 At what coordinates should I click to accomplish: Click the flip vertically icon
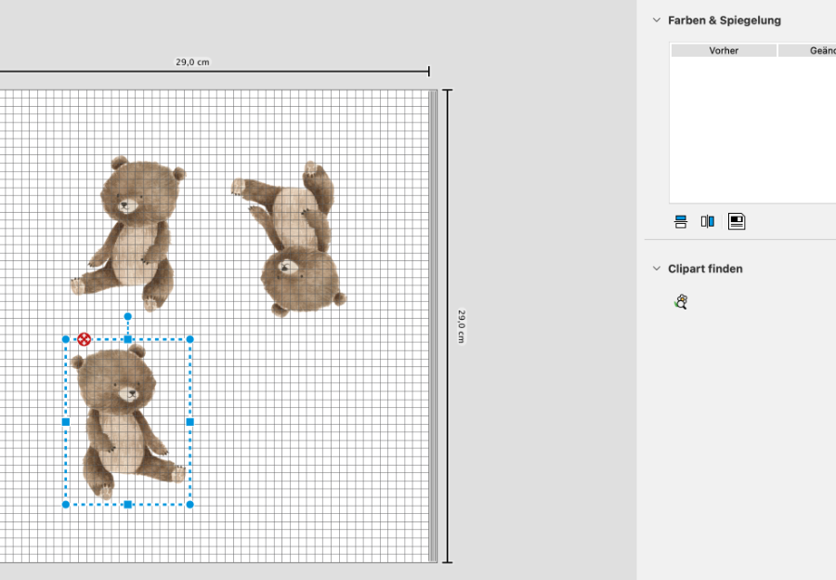(x=681, y=221)
